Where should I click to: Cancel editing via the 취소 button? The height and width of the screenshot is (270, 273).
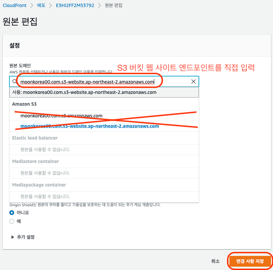(216, 261)
